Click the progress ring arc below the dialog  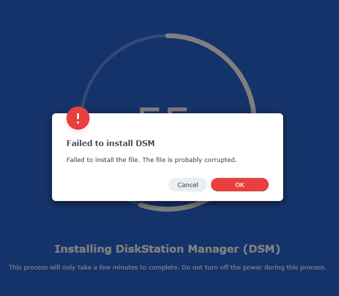point(169,208)
